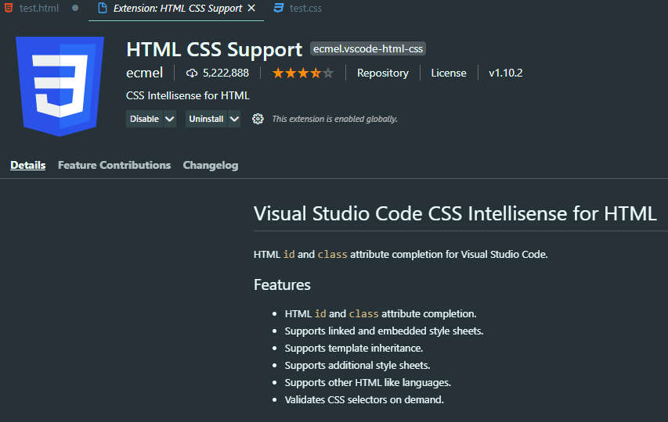Expand the Disable dropdown arrow
This screenshot has width=668, height=422.
[x=170, y=119]
